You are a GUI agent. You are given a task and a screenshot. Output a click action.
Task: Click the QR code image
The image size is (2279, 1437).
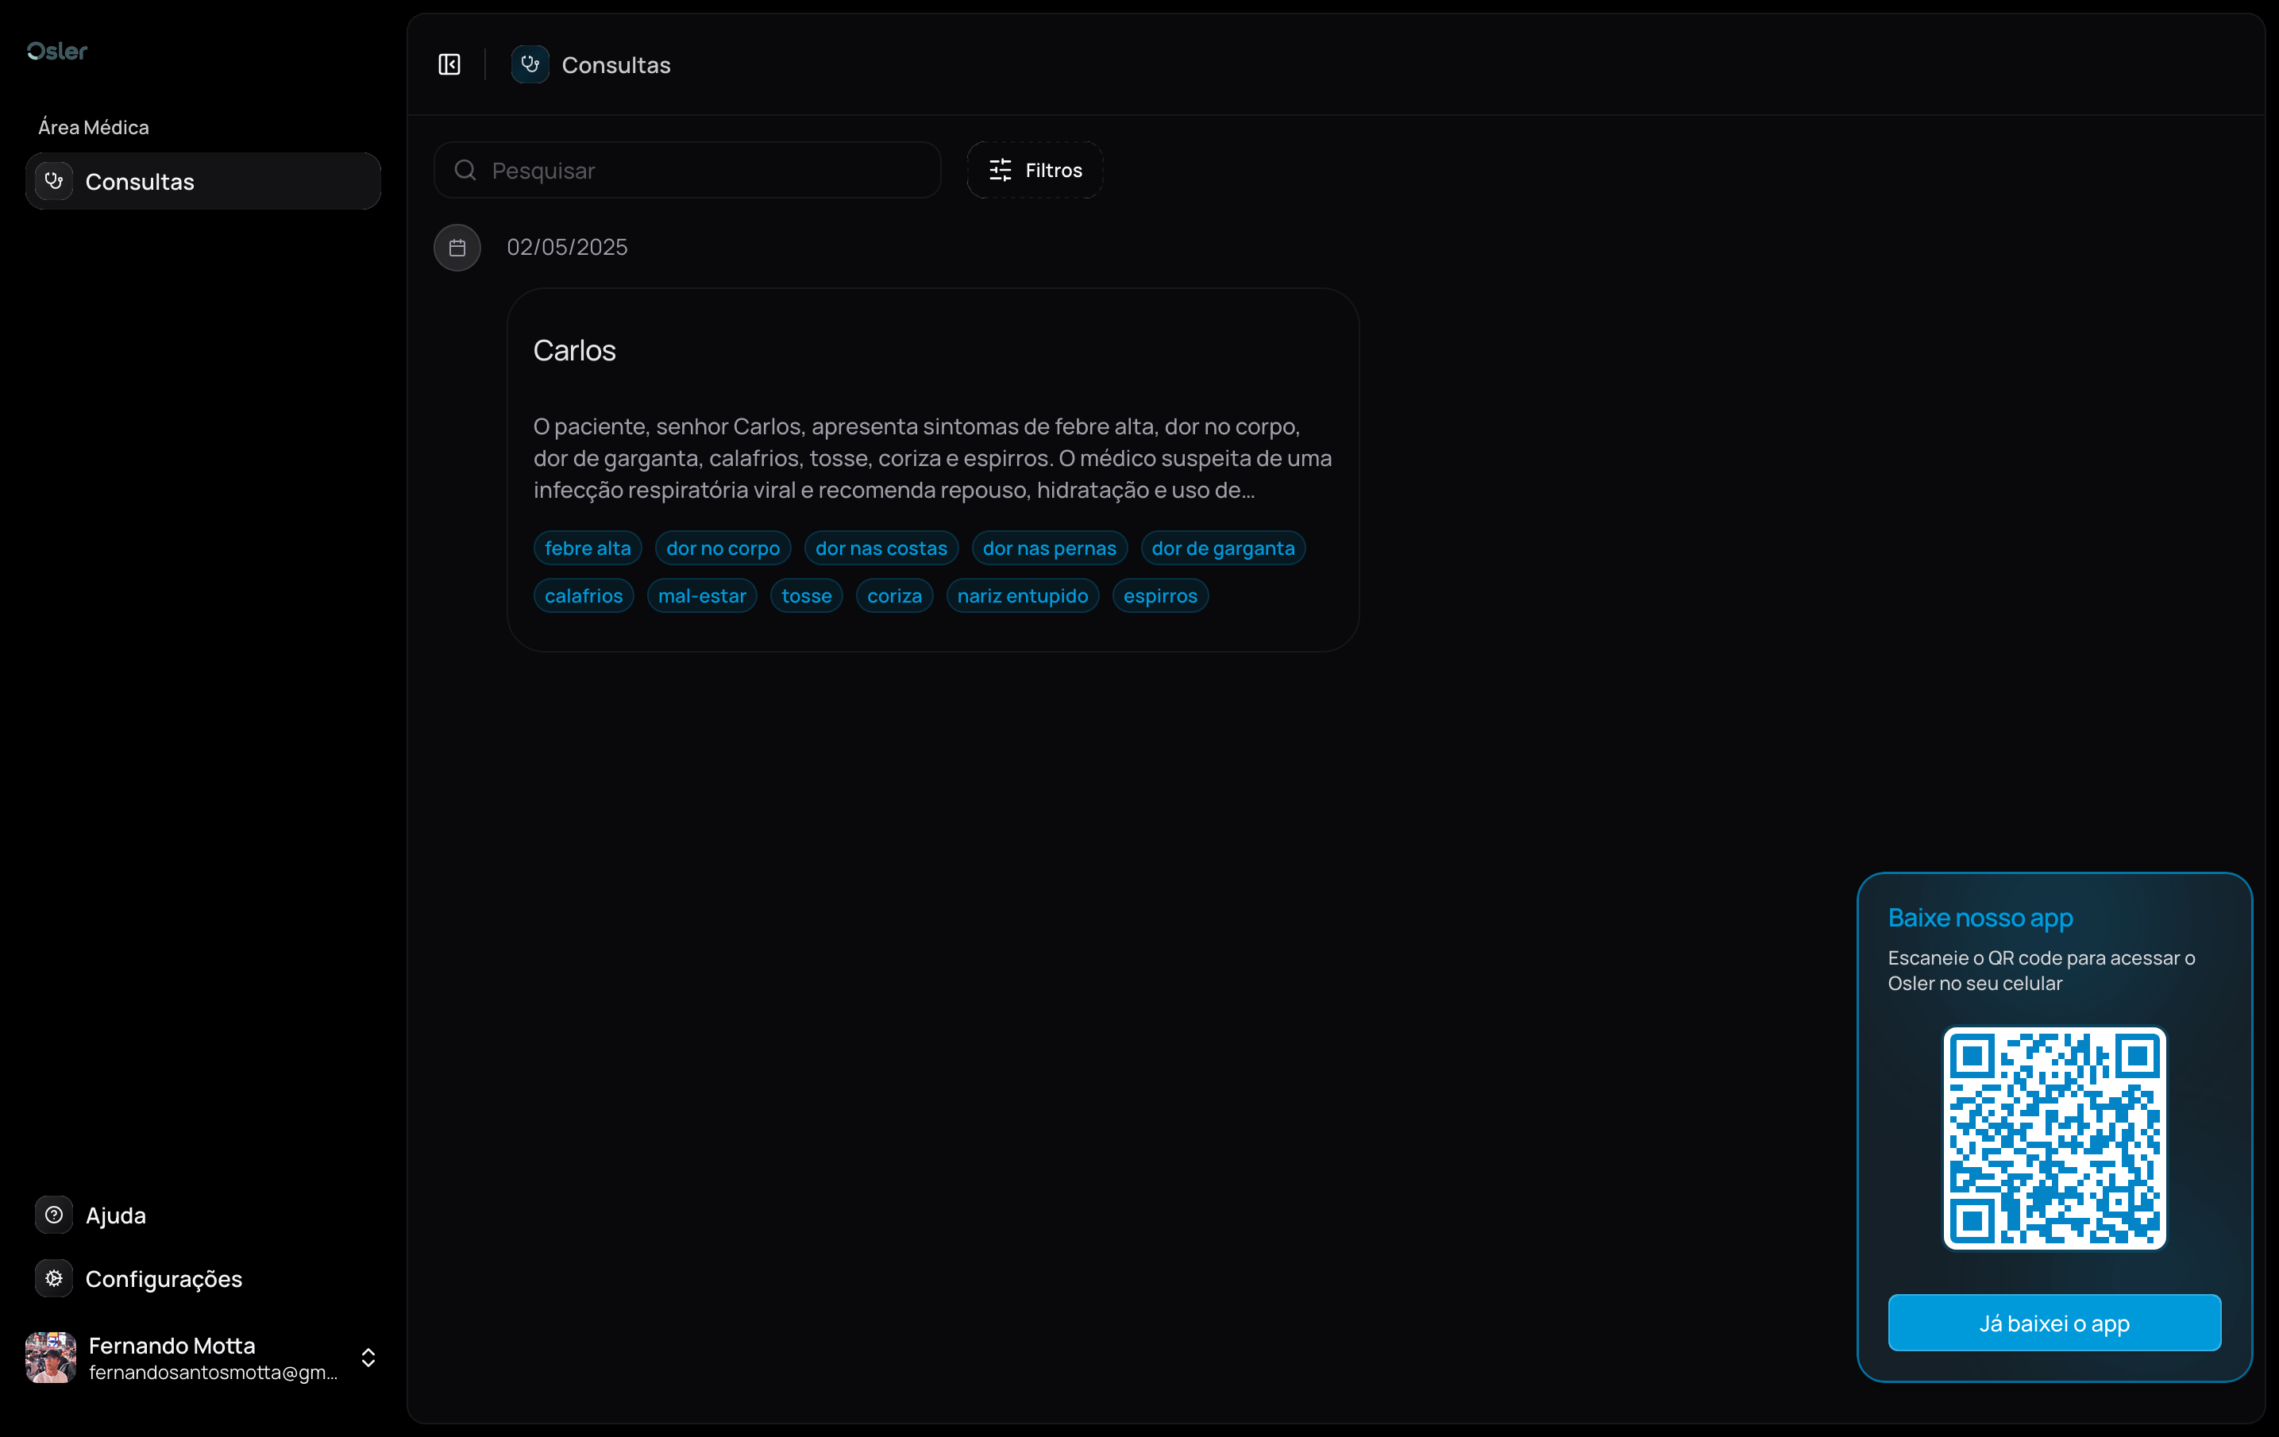pyautogui.click(x=2053, y=1138)
